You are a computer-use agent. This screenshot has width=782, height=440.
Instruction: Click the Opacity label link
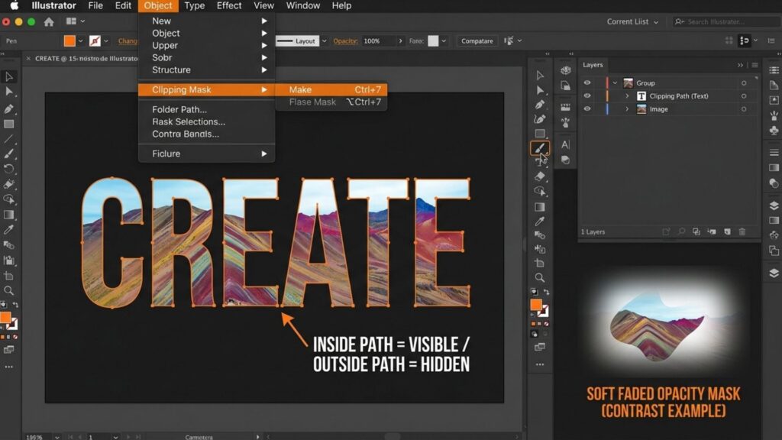pyautogui.click(x=345, y=41)
